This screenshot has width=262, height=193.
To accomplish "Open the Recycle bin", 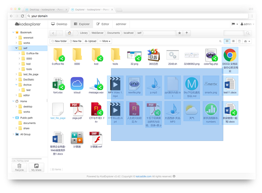I will (19, 167).
